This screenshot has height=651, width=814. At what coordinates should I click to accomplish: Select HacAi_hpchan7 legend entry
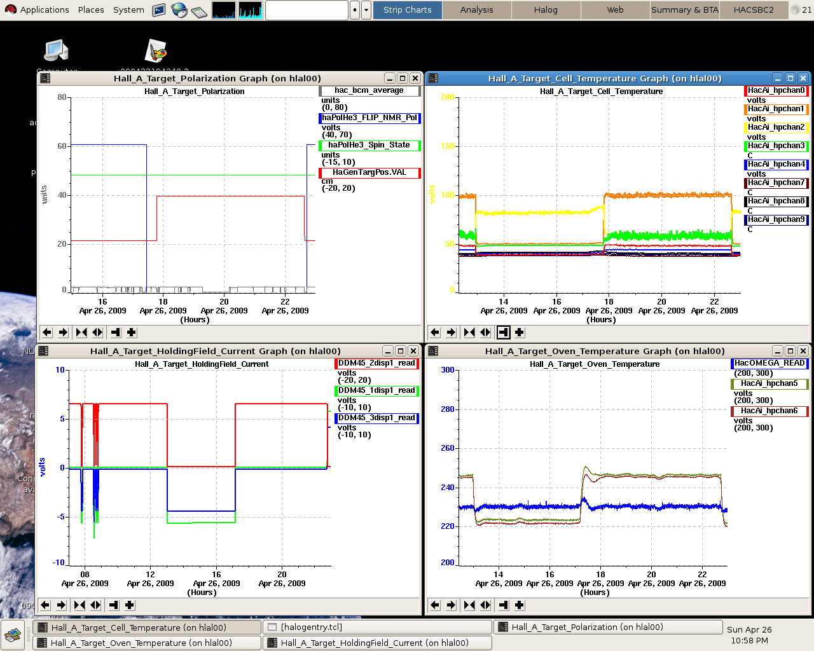pyautogui.click(x=776, y=183)
